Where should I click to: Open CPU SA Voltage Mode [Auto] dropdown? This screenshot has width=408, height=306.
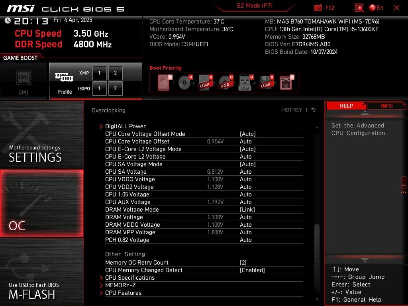tap(248, 164)
